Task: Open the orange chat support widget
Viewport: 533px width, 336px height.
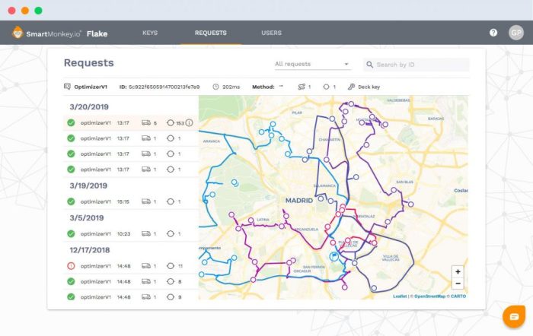Action: pos(514,315)
